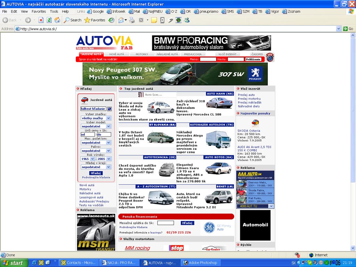Click the Prihlásenie login button
356x267 pixels.
click(253, 59)
